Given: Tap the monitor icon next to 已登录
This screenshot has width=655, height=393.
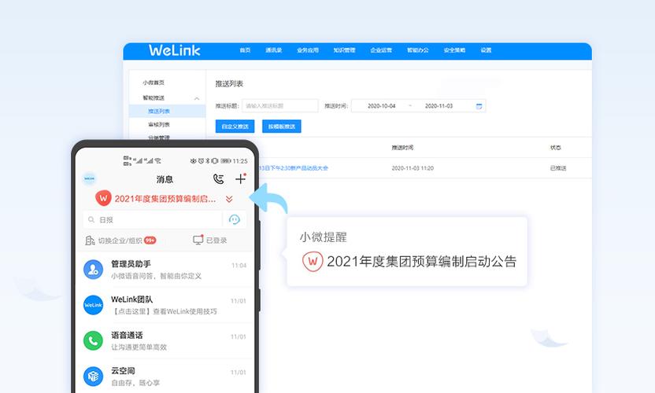Looking at the screenshot, I should [198, 240].
